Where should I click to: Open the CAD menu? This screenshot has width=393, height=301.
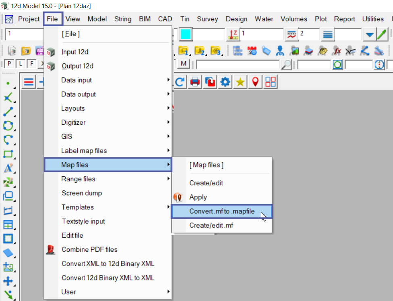pos(165,19)
